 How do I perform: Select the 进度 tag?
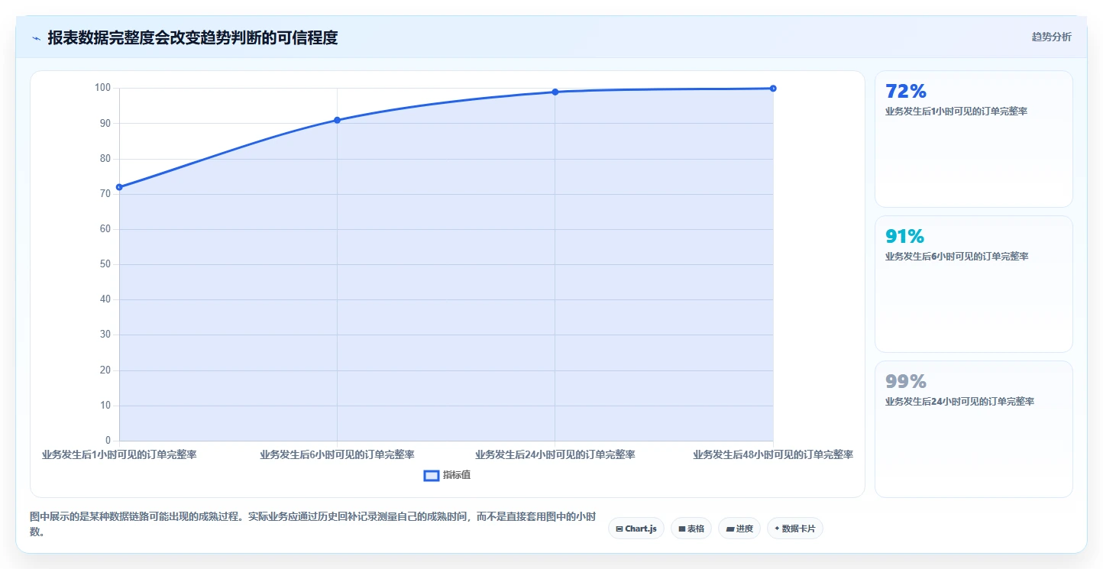click(x=739, y=529)
